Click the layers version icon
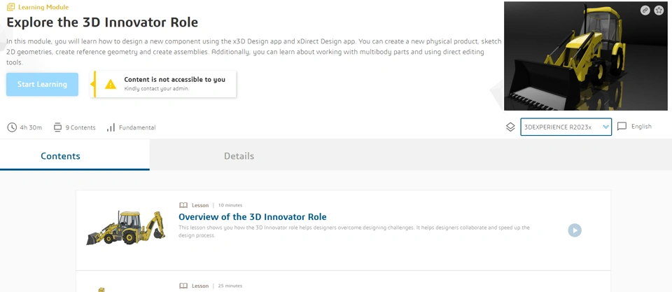Viewport: 672px width, 292px height. 510,127
